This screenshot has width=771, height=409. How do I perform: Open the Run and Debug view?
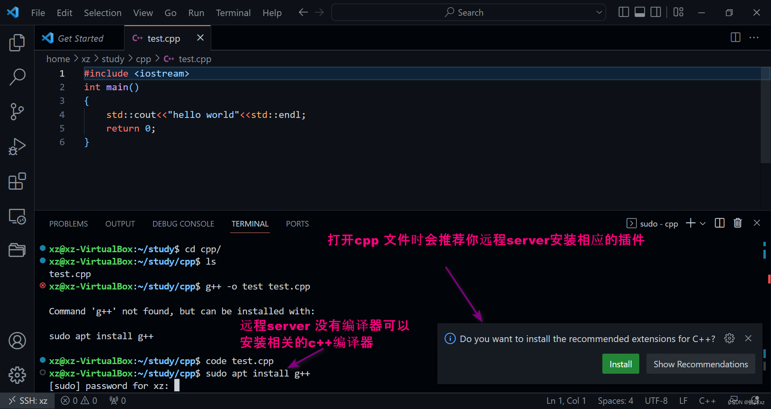point(17,146)
